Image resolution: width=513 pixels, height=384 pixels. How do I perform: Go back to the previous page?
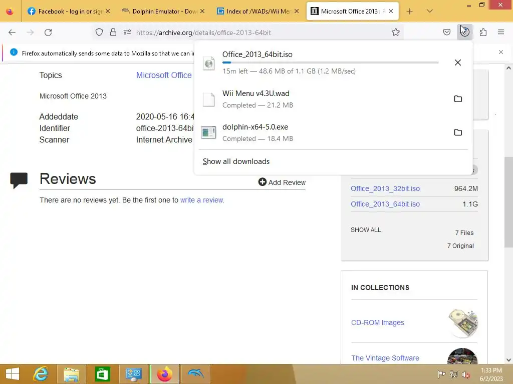click(x=12, y=32)
